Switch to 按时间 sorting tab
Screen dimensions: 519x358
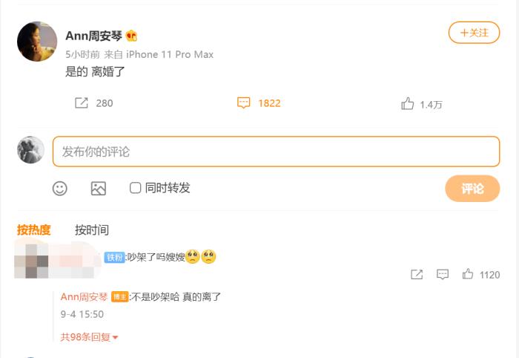tap(92, 230)
